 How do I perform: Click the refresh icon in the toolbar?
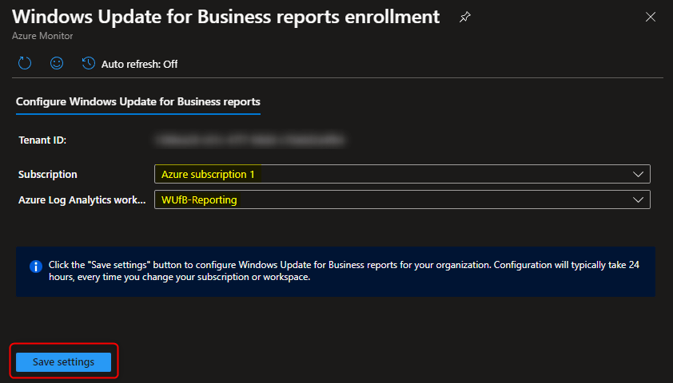(25, 63)
